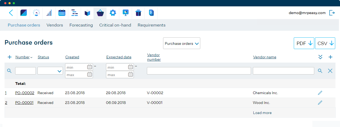This screenshot has width=340, height=127.
Task: Download the list as PDF
Action: coord(304,43)
